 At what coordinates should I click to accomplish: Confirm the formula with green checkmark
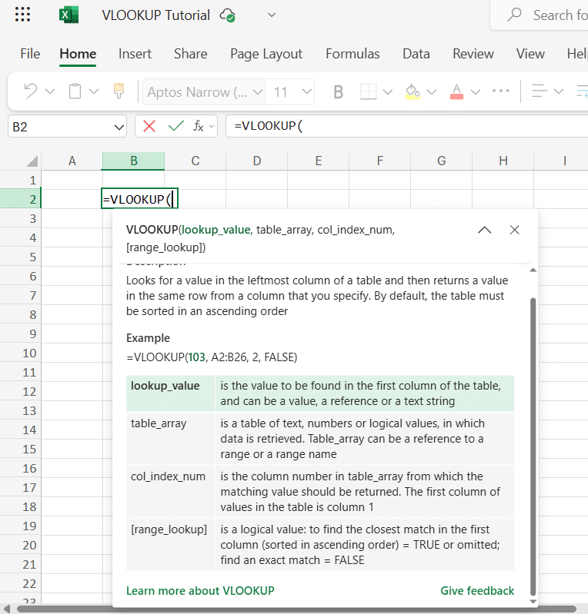tap(175, 126)
